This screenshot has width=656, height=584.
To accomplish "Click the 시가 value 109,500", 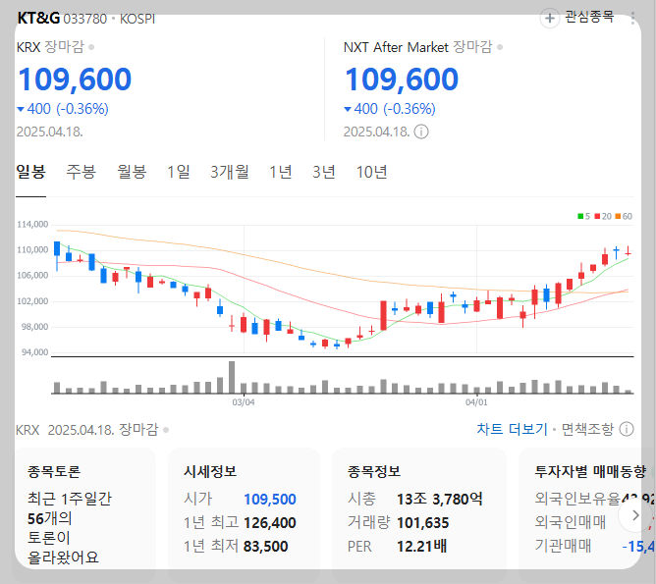I will [270, 500].
